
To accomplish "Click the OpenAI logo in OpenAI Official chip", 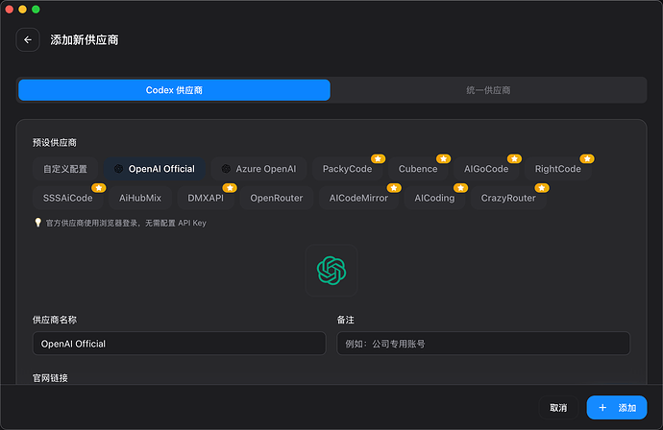I will point(119,169).
